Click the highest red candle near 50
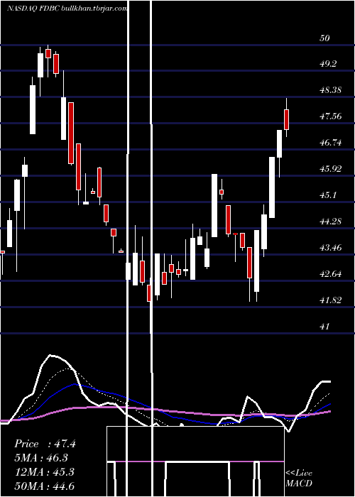355x497 pixels. click(48, 53)
